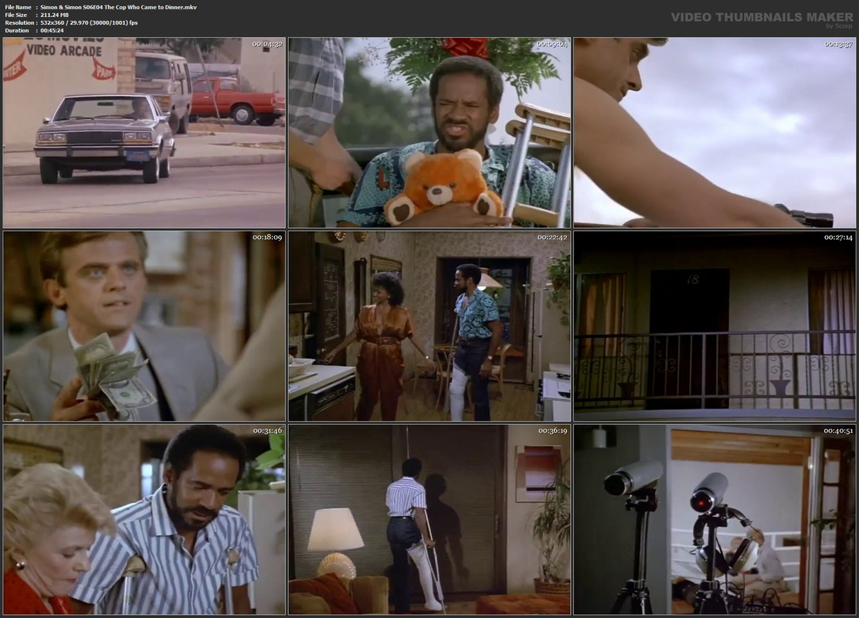This screenshot has width=859, height=618.
Task: Click the timestamp 00:40:51 label
Action: (x=838, y=430)
